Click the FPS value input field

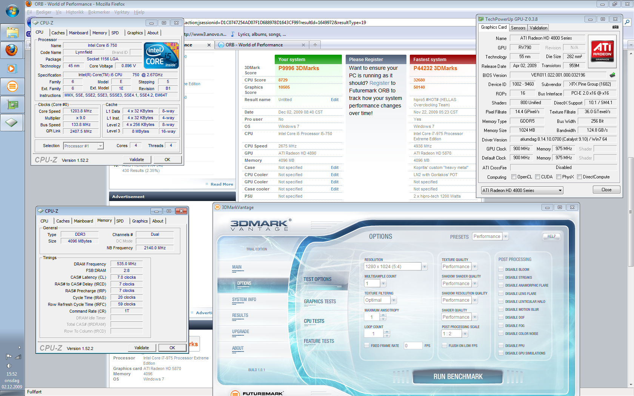tap(413, 345)
